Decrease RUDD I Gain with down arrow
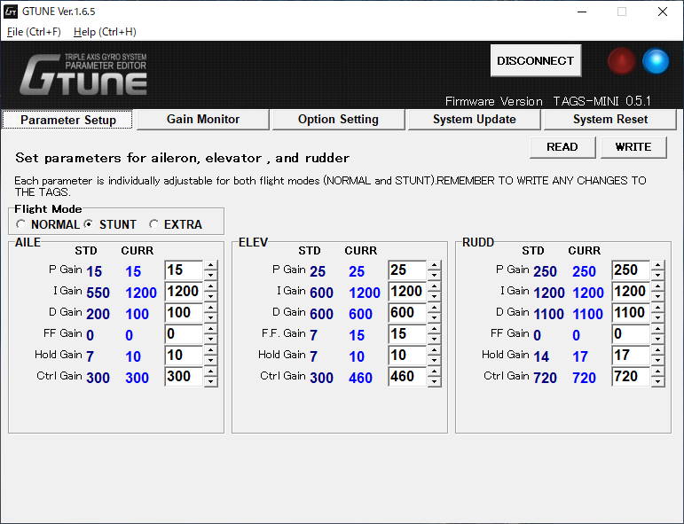 pyautogui.click(x=657, y=296)
